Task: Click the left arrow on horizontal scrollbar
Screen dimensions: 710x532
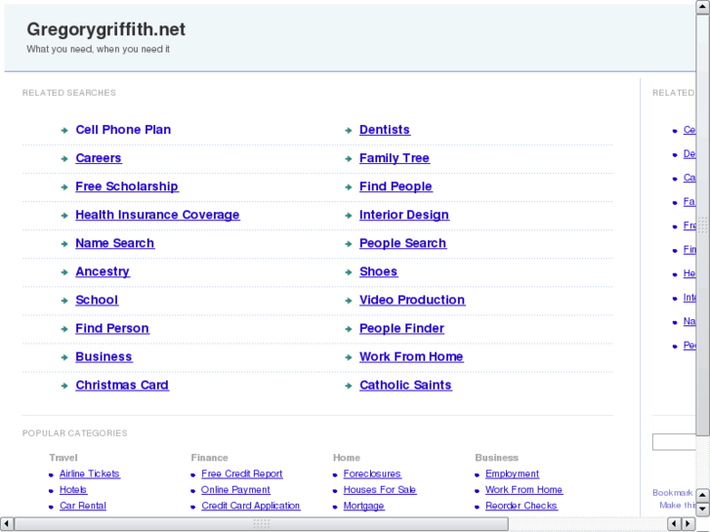Action: 8,524
